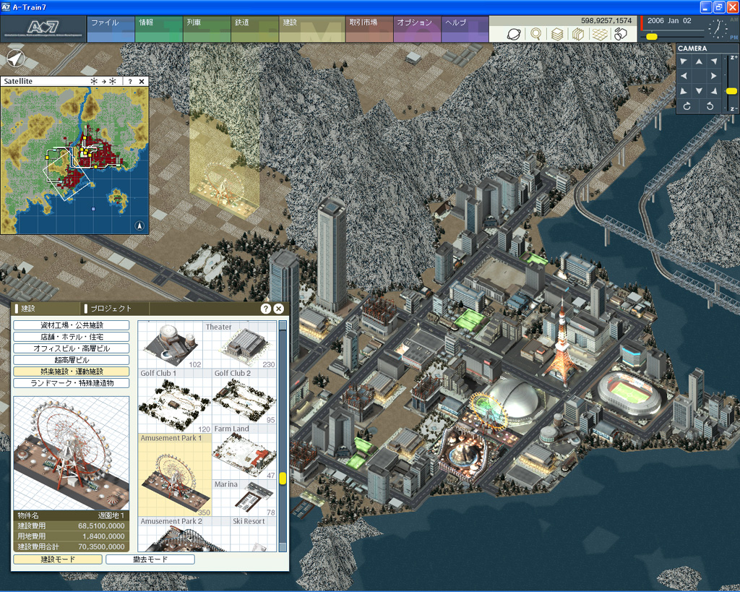The width and height of the screenshot is (740, 592).
Task: Choose the Golf Club 2 thumbnail
Action: coord(244,397)
